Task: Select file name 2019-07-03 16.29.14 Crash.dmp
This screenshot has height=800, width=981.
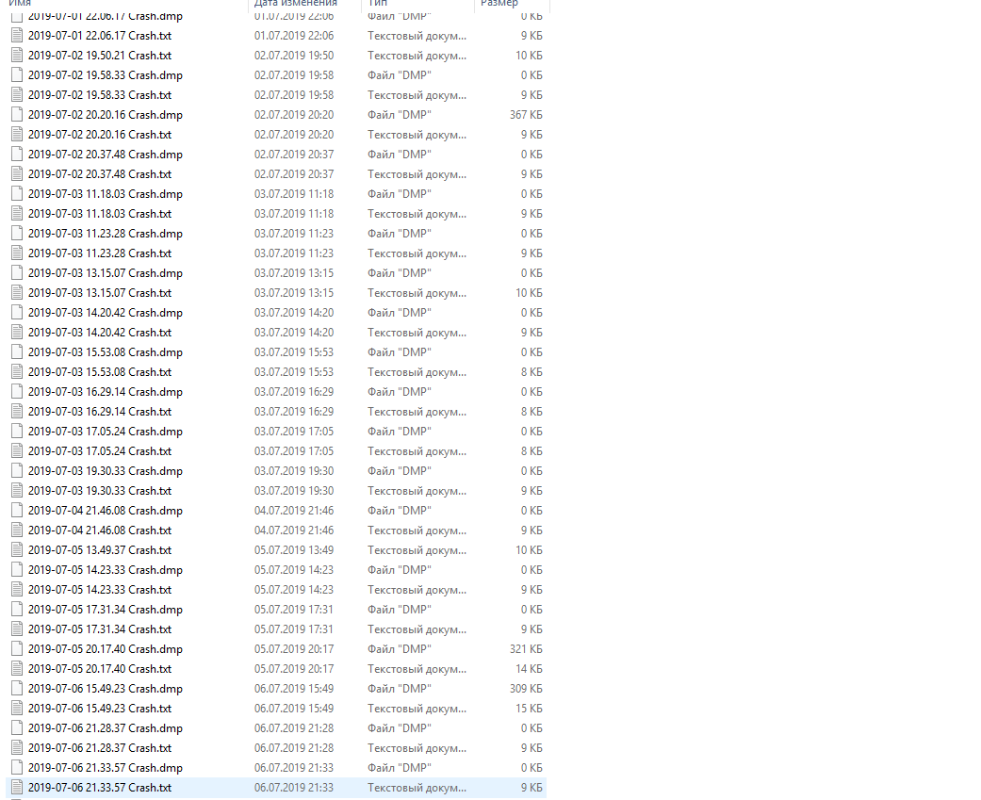Action: point(106,392)
